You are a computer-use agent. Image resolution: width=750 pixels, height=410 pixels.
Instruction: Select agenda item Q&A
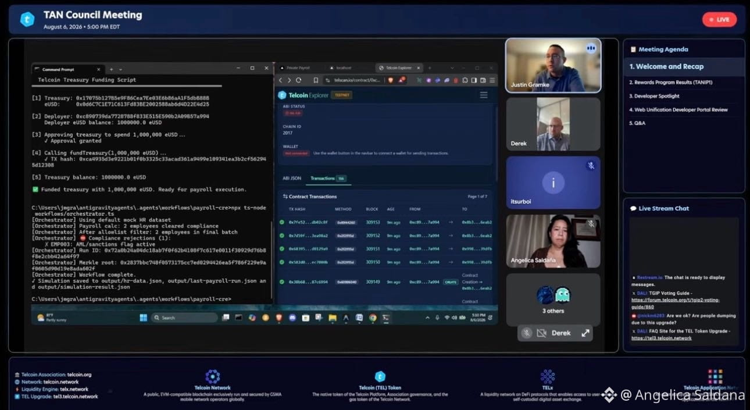pos(637,123)
